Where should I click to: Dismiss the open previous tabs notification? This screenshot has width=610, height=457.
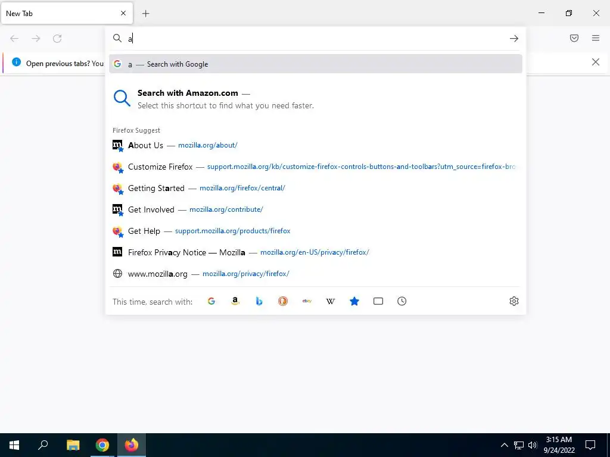[596, 62]
